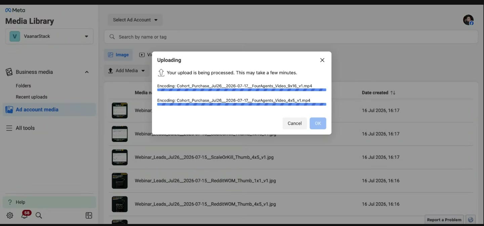Image resolution: width=484 pixels, height=226 pixels.
Task: Close the Uploading dialog
Action: coord(322,60)
